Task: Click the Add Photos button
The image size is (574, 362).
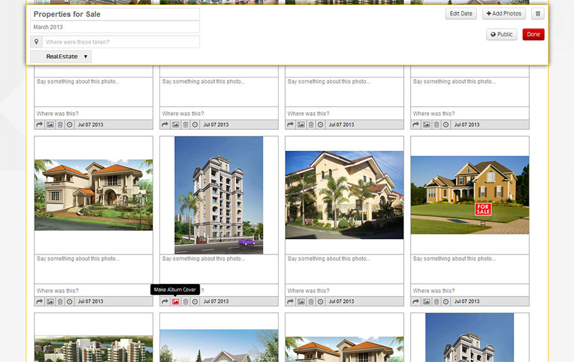Action: point(504,13)
